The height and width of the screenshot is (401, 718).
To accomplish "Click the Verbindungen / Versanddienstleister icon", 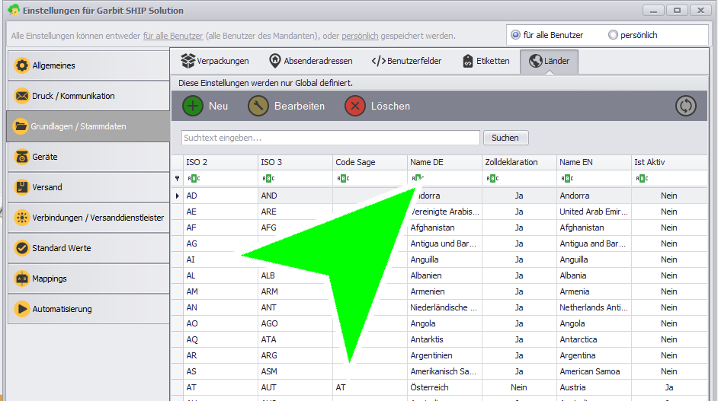I will [x=21, y=218].
